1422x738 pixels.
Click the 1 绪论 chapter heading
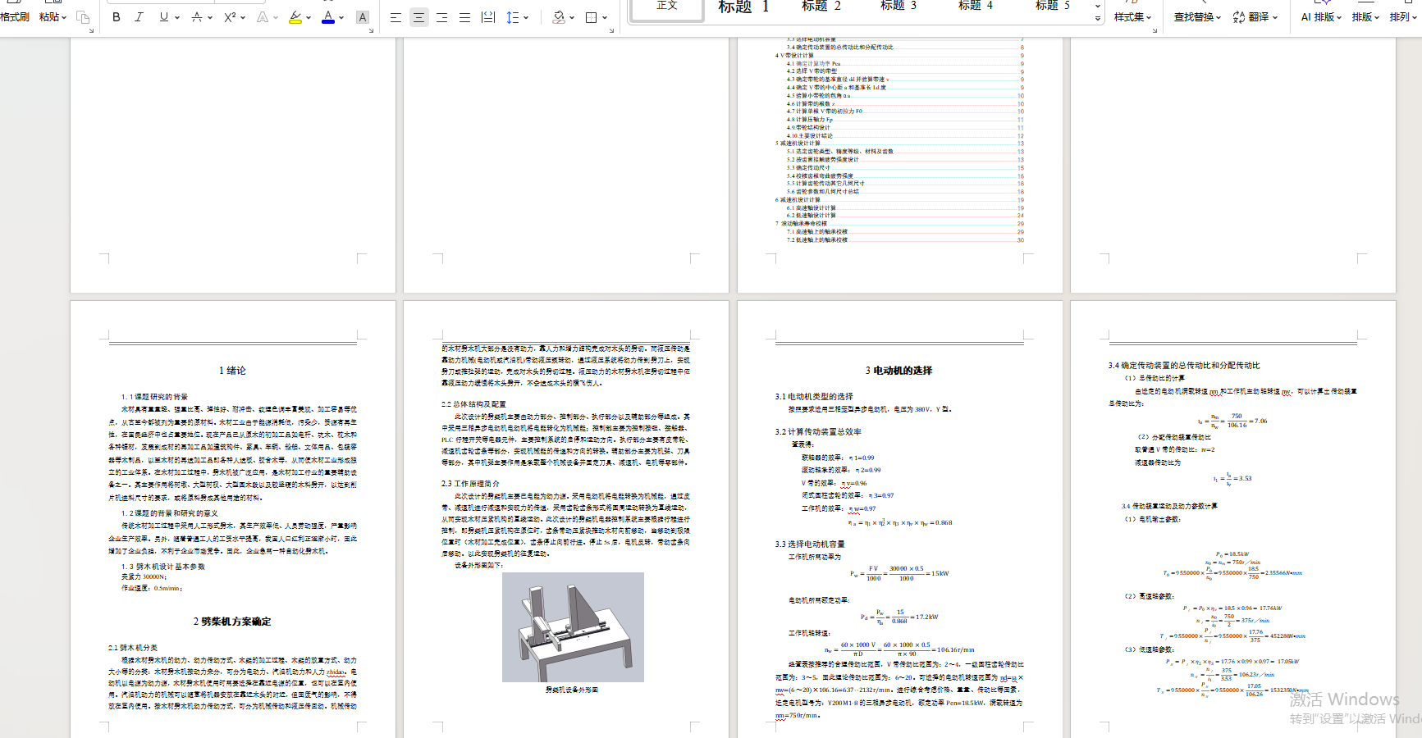[232, 371]
